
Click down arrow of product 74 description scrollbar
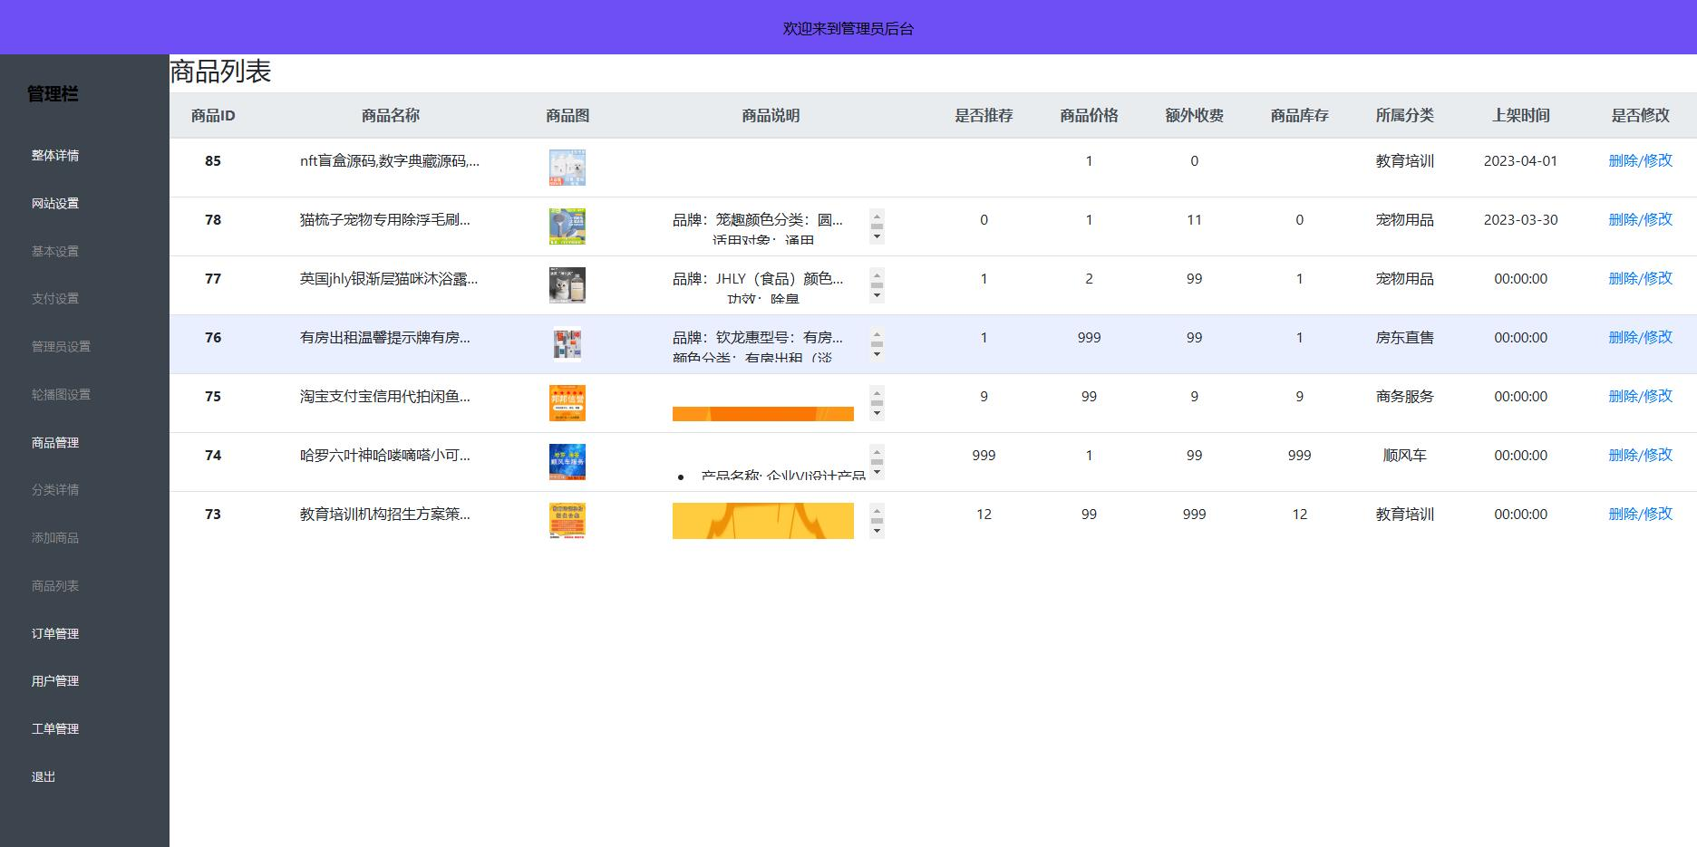point(877,473)
